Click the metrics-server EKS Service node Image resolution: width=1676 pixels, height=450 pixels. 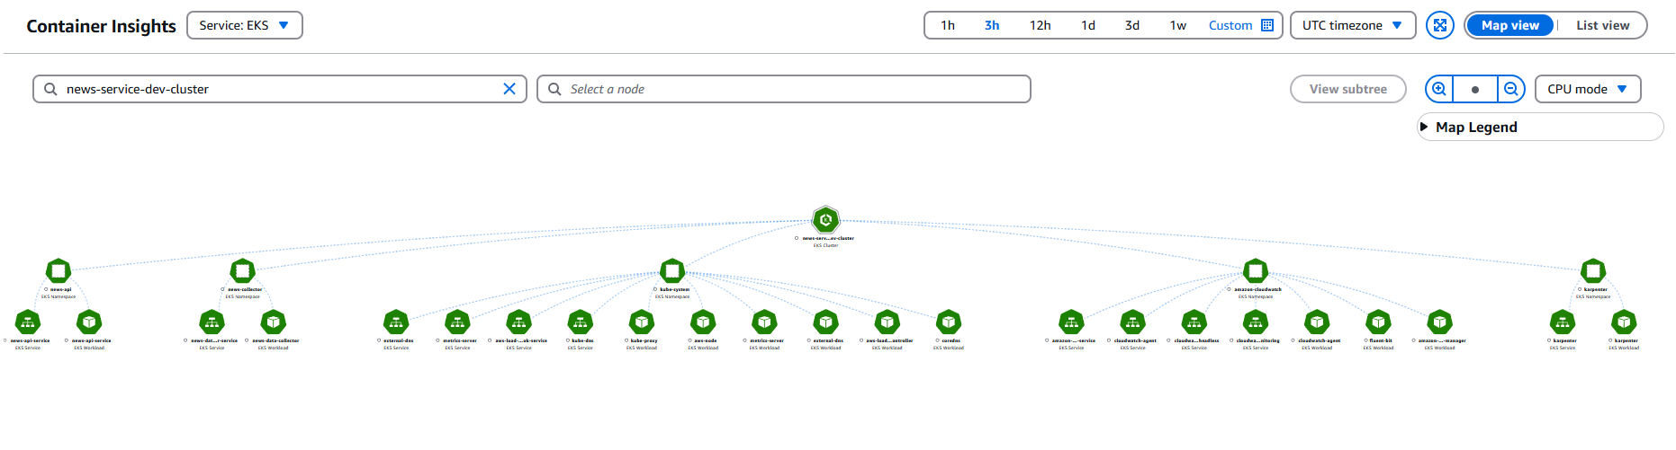457,322
